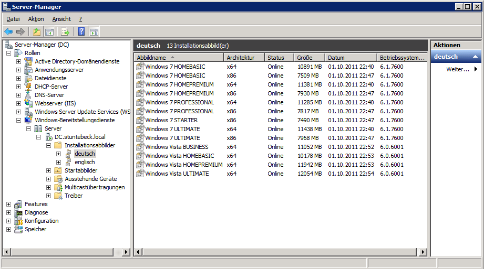
Task: Open the Ansicht menu
Action: [61, 19]
